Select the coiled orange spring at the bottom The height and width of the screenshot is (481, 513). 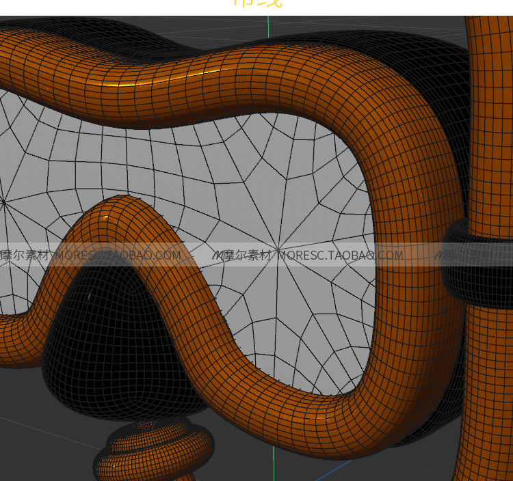153,450
